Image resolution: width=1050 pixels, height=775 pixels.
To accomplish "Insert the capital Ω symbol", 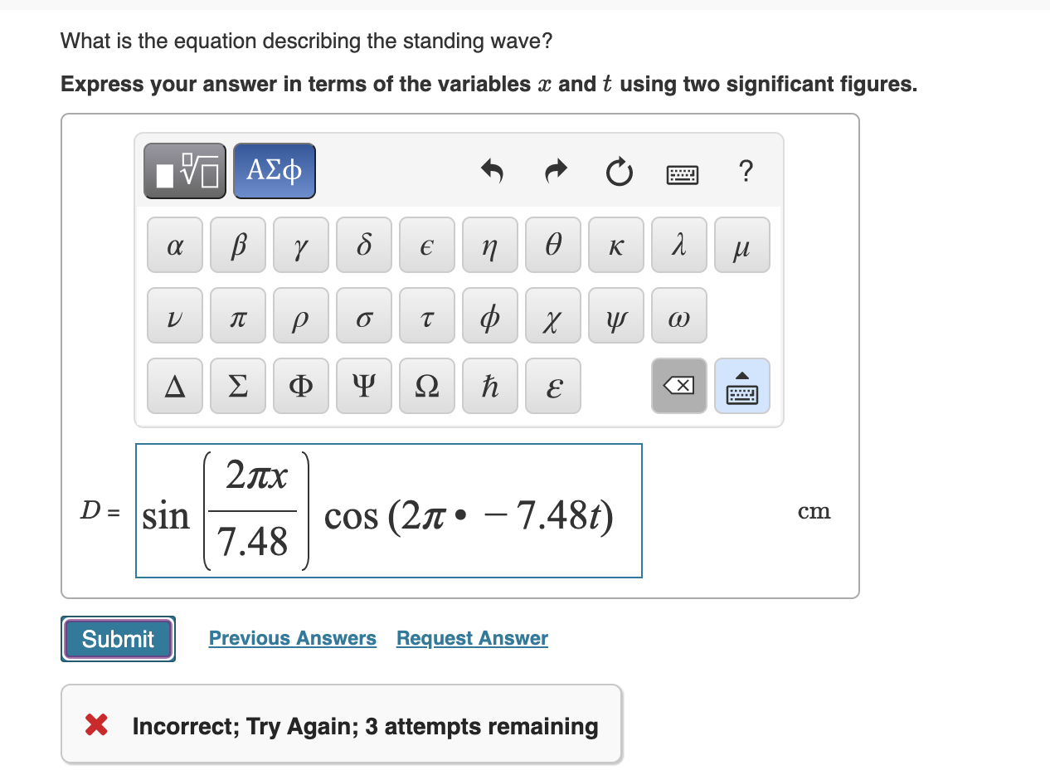I will pyautogui.click(x=426, y=385).
